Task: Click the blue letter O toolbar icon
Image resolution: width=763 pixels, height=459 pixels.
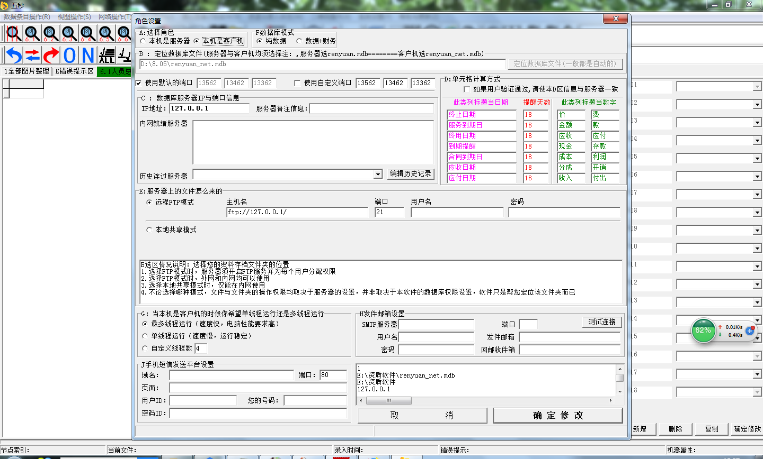Action: coord(70,55)
